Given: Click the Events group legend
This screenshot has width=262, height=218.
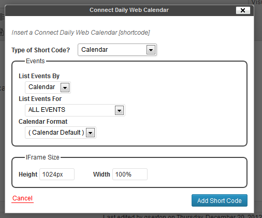Looking at the screenshot, I should click(35, 61).
